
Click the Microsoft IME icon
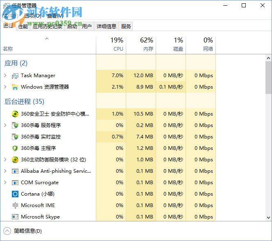[15, 205]
